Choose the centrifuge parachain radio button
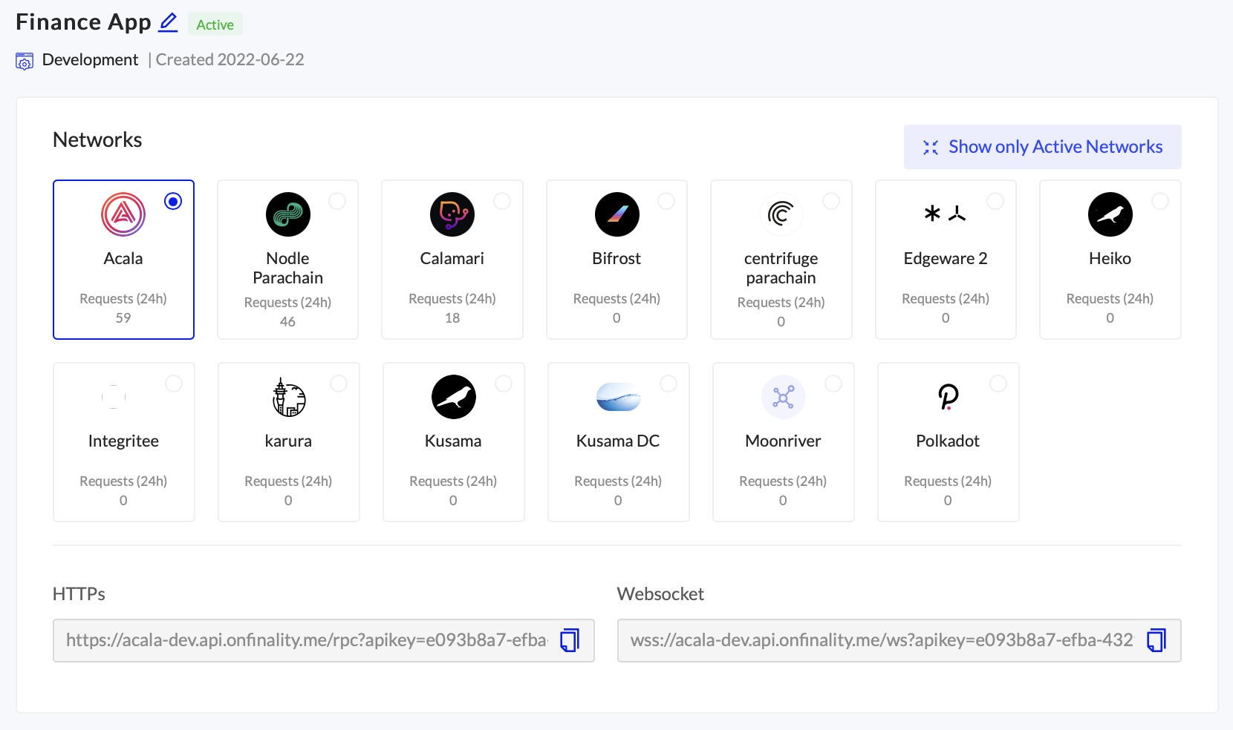Viewport: 1233px width, 730px height. point(831,201)
